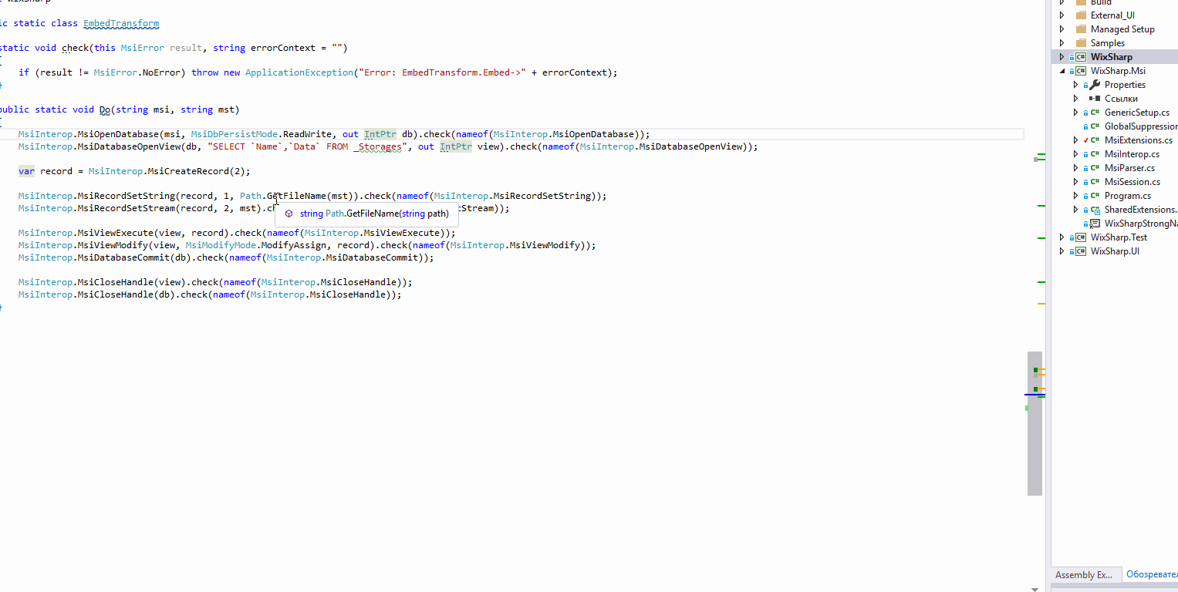
Task: Expand the WixSharp.Test project node
Action: pos(1062,237)
